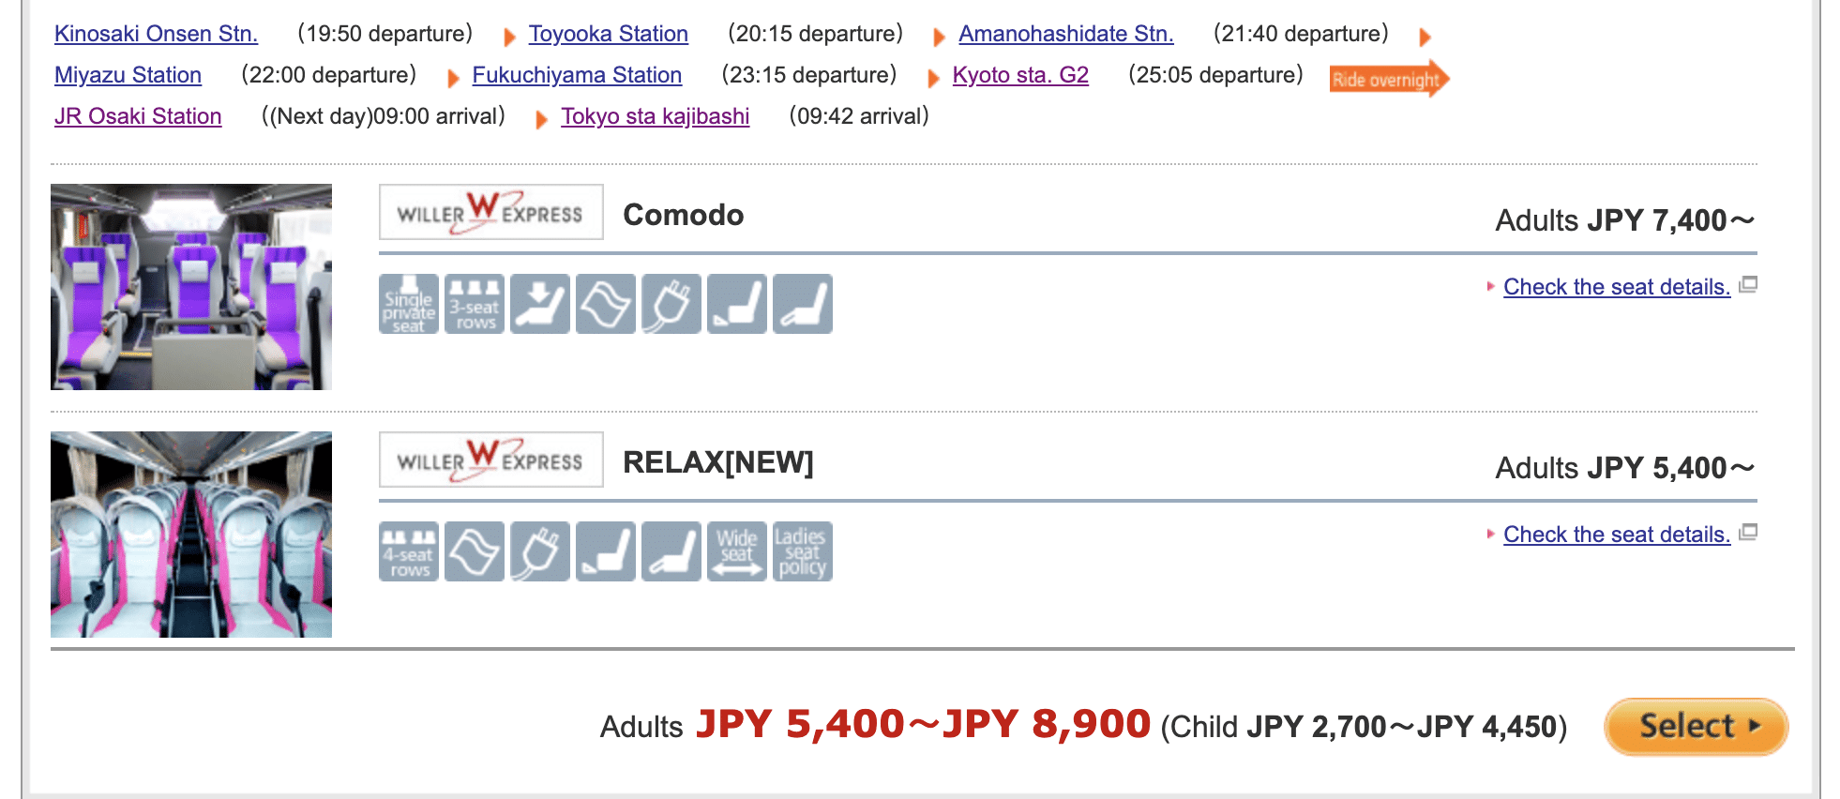
Task: Click the (21:40 departure) time text
Action: [1301, 34]
